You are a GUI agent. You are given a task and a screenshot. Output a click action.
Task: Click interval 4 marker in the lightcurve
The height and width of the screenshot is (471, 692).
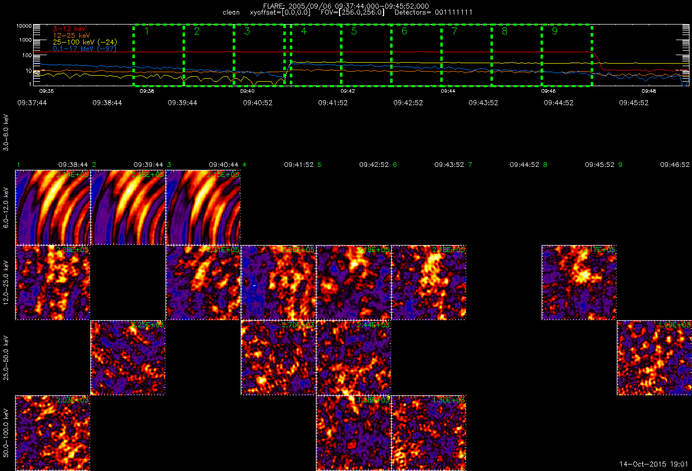(x=304, y=31)
